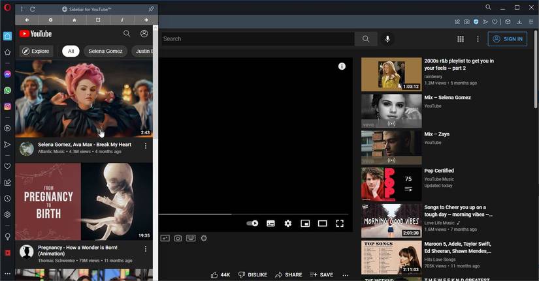Viewport: 539px width, 281px height.
Task: Click the SHARE button
Action: click(289, 275)
